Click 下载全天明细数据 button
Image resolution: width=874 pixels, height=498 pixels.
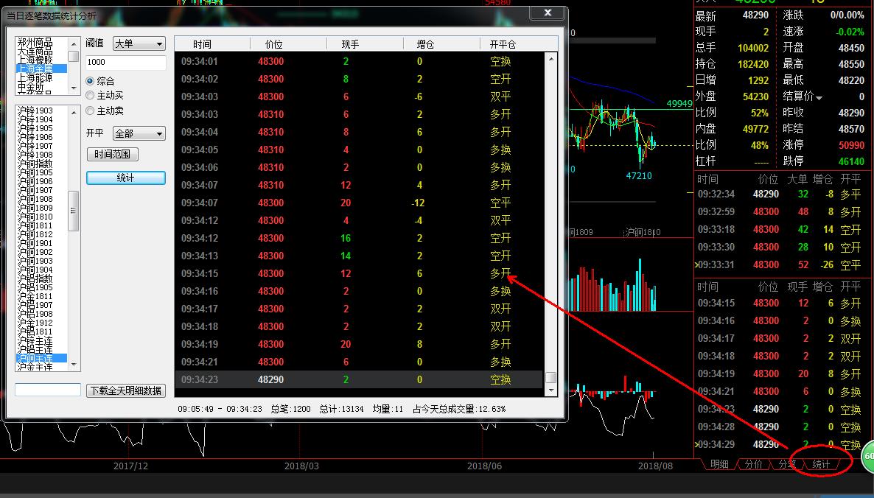(125, 390)
